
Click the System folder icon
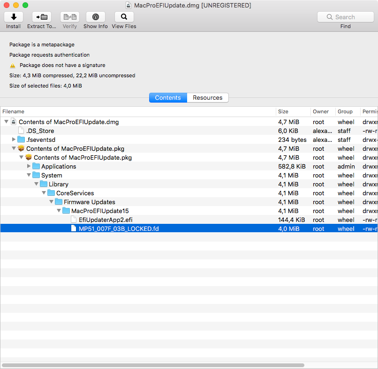pos(36,175)
